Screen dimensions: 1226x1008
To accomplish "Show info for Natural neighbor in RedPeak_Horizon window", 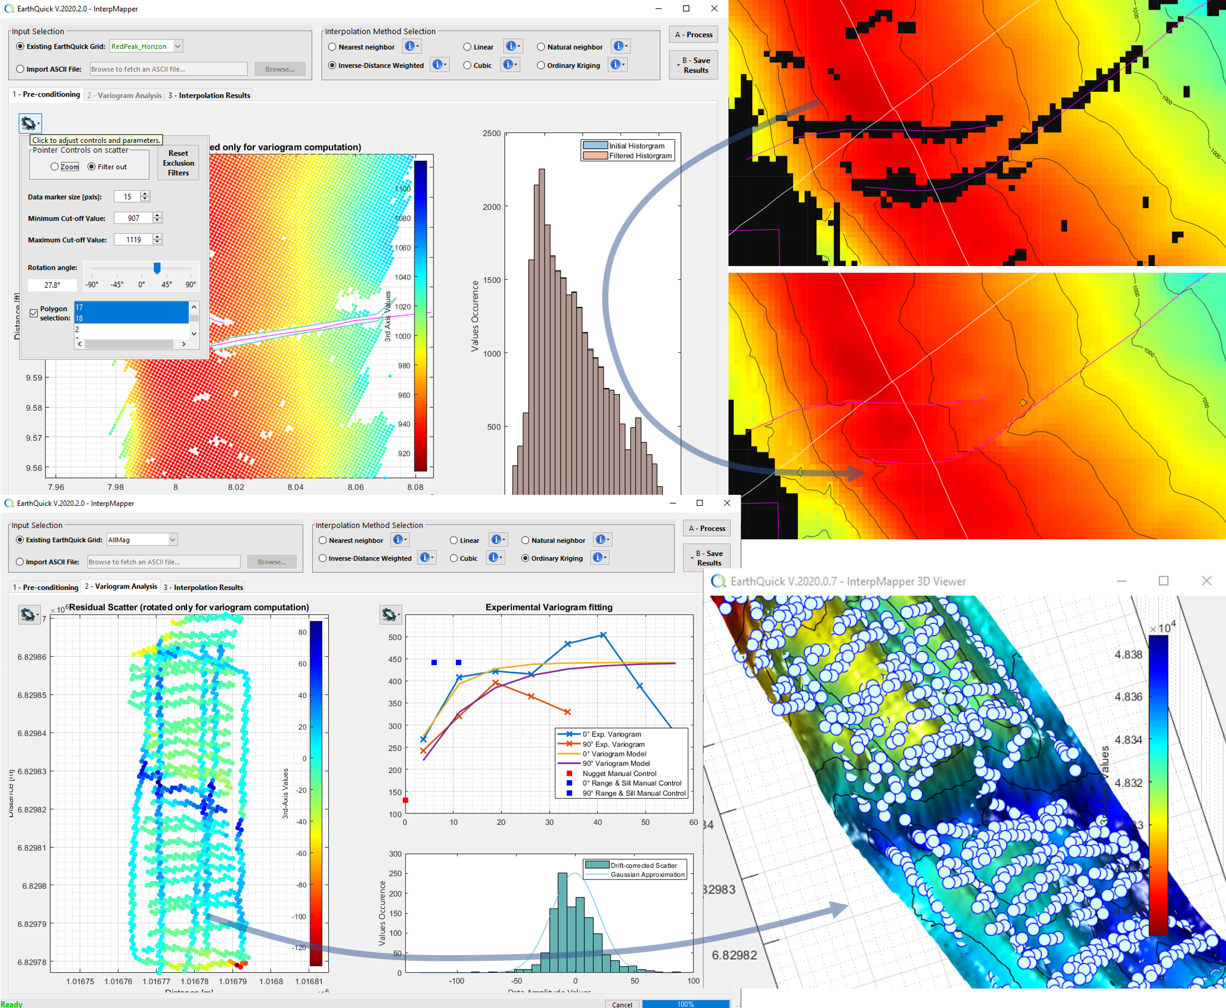I will click(x=621, y=46).
